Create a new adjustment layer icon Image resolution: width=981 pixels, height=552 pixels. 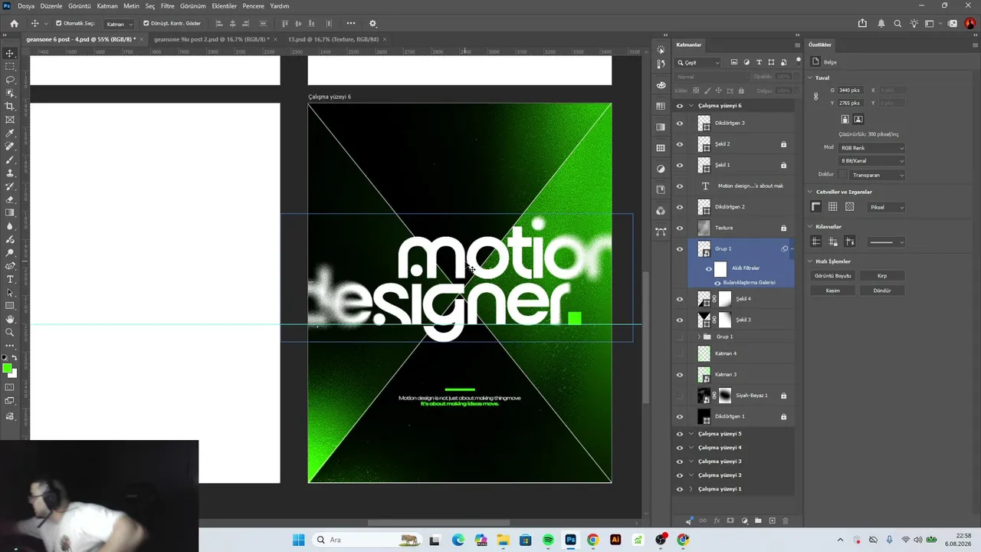[x=744, y=521]
